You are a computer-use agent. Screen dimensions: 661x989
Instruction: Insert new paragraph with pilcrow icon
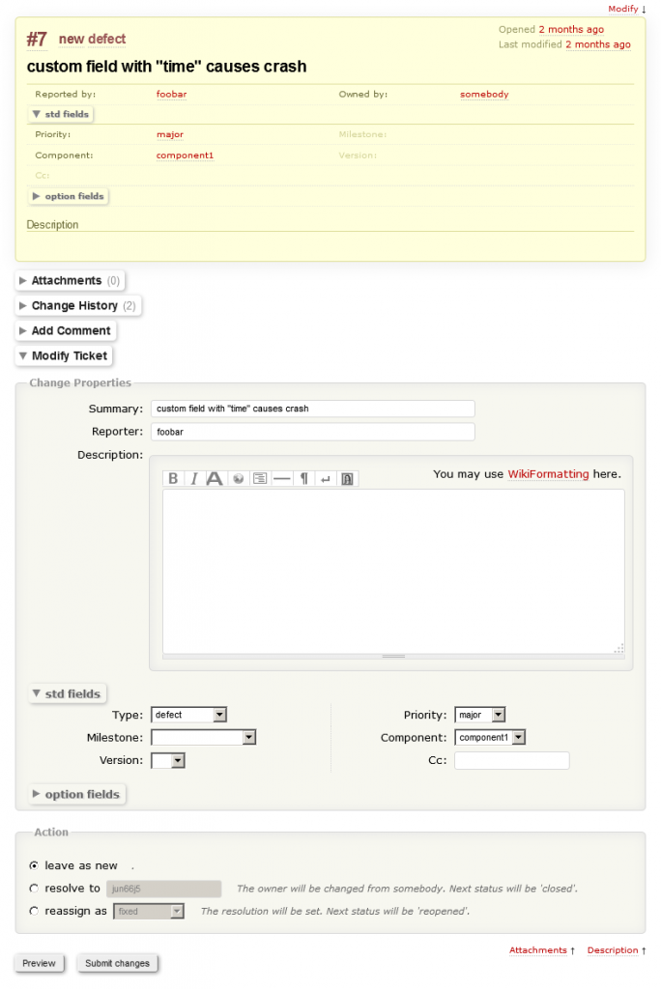[x=303, y=478]
